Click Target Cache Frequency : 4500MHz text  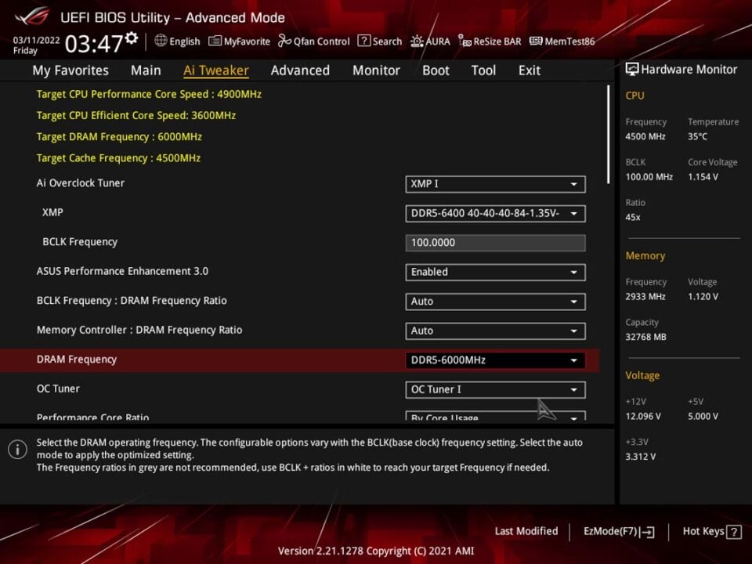point(118,158)
